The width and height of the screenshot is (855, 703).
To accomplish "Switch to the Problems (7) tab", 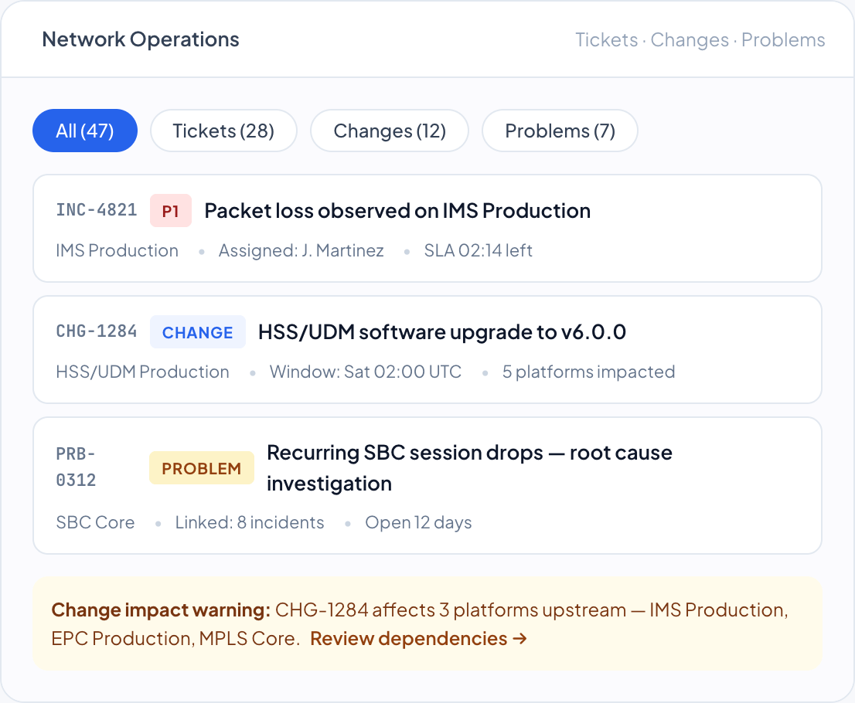I will point(560,131).
